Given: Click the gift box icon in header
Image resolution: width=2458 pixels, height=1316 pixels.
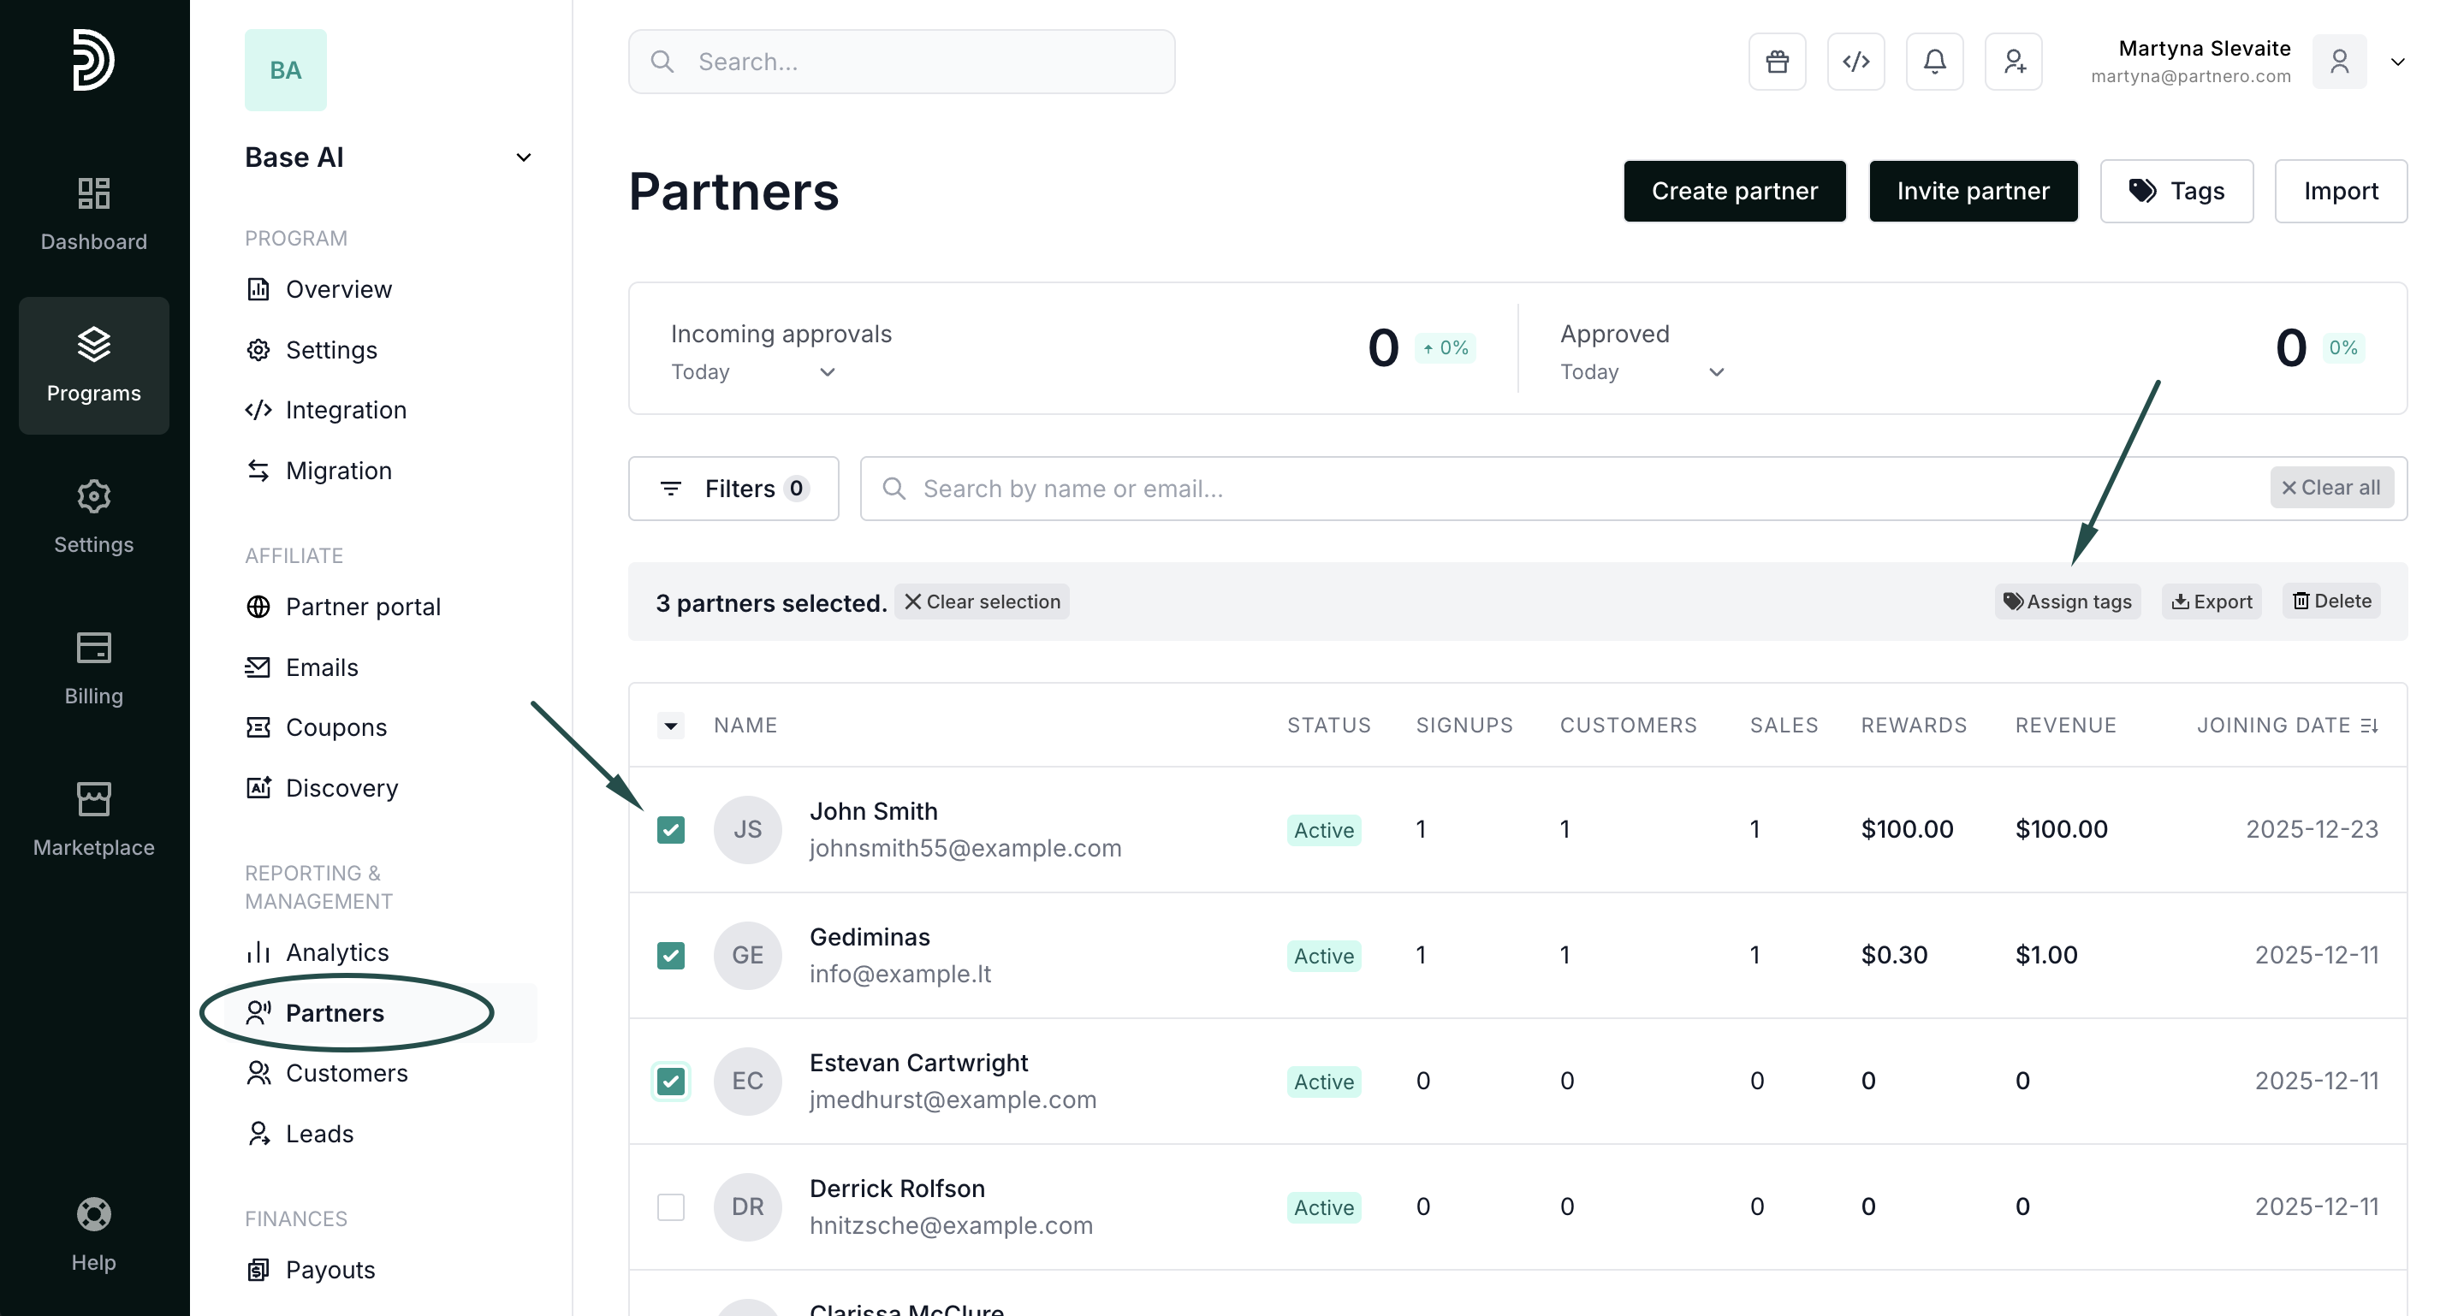Looking at the screenshot, I should [x=1777, y=62].
